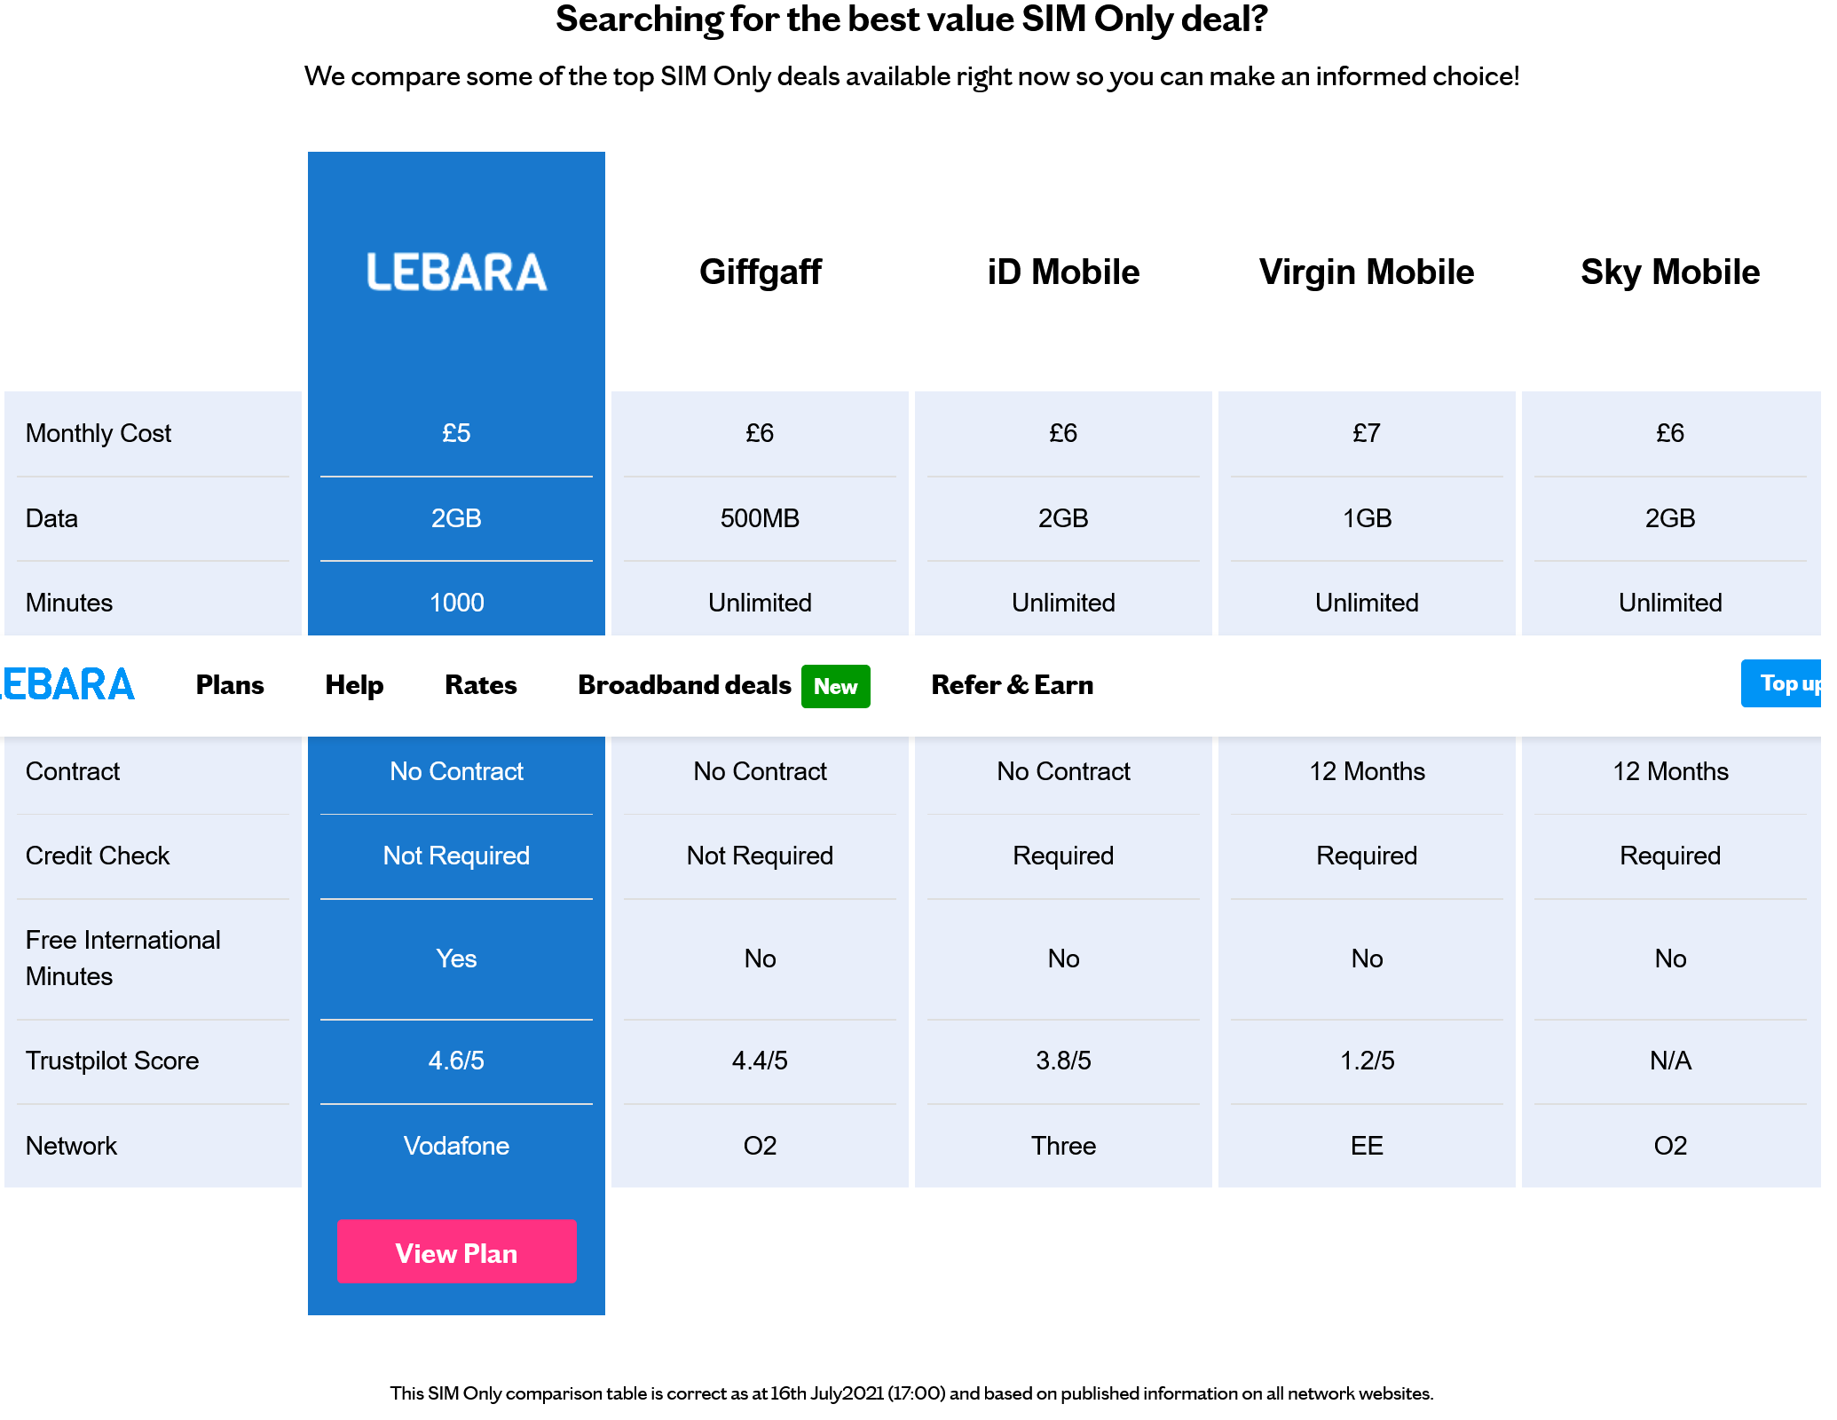Open the Plans menu item
1837x1420 pixels.
[229, 684]
